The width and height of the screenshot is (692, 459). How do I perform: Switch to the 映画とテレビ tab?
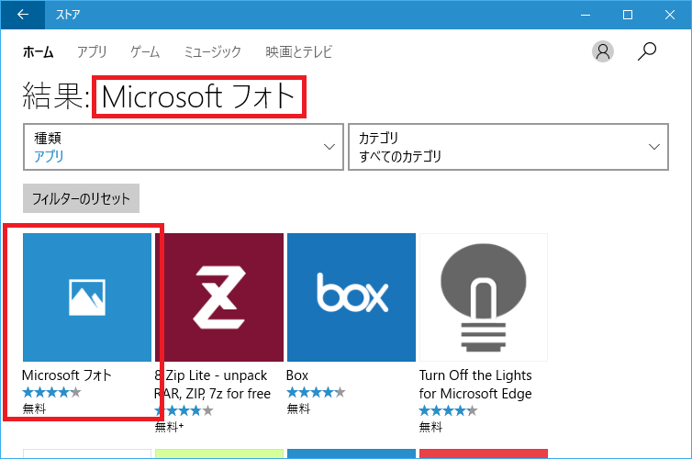click(x=299, y=52)
